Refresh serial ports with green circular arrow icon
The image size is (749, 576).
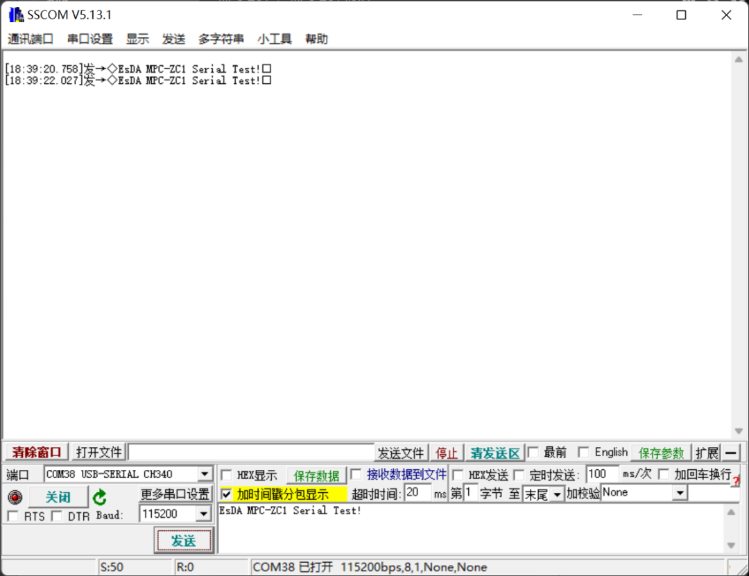pyautogui.click(x=99, y=496)
